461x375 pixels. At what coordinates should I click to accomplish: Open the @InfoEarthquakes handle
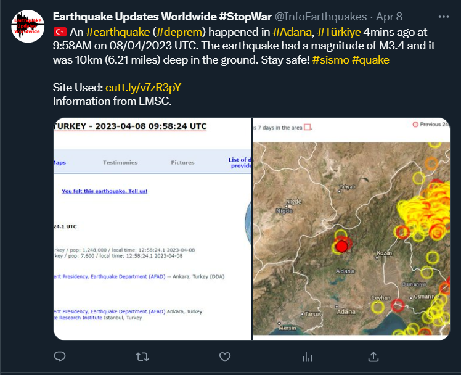[x=324, y=17]
